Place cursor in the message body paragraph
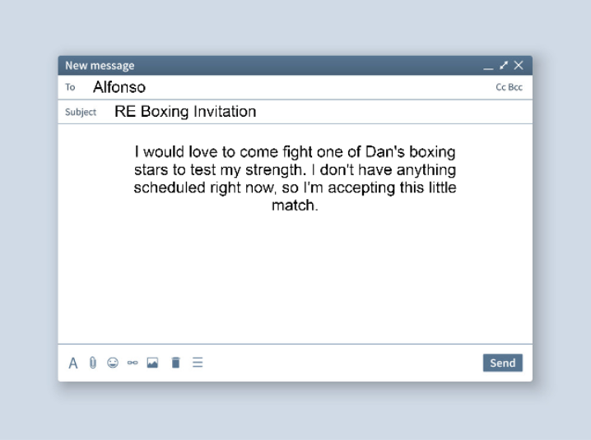Screen dimensions: 591x440 295,178
